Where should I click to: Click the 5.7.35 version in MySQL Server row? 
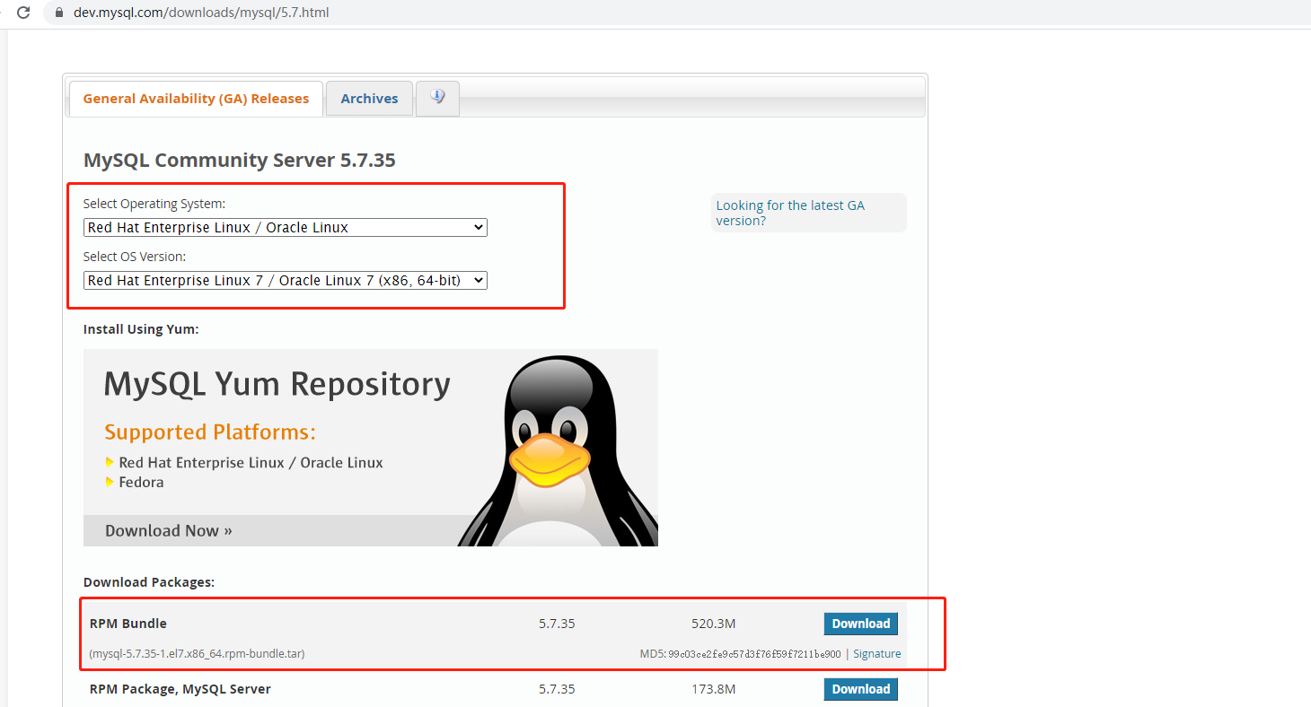click(557, 689)
